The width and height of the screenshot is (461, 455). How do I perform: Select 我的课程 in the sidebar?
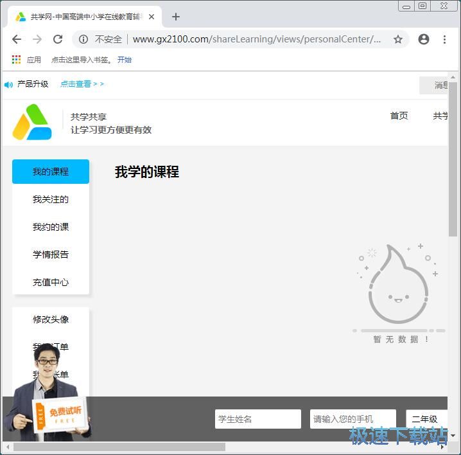coord(51,172)
